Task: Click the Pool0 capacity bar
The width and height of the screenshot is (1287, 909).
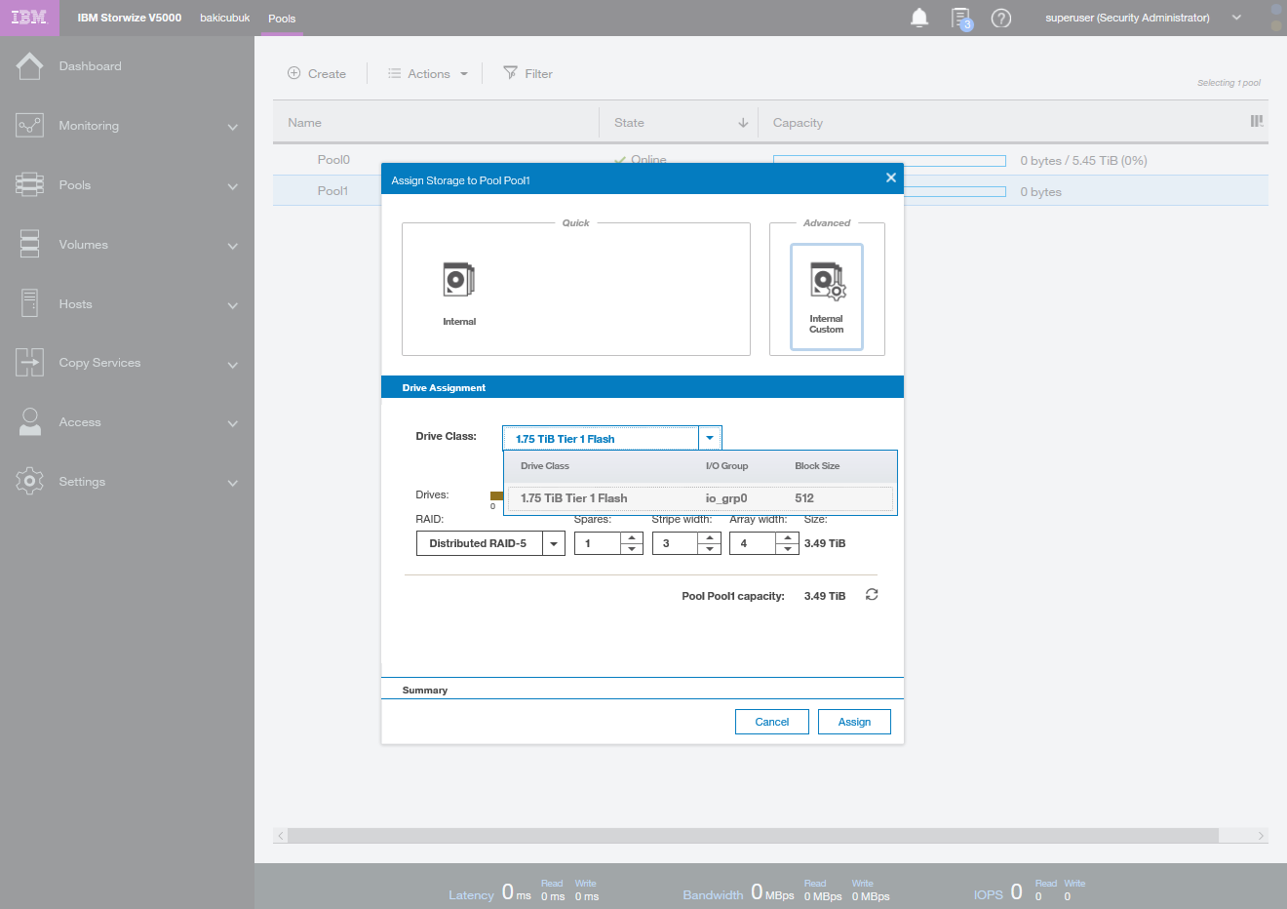Action: (x=889, y=160)
